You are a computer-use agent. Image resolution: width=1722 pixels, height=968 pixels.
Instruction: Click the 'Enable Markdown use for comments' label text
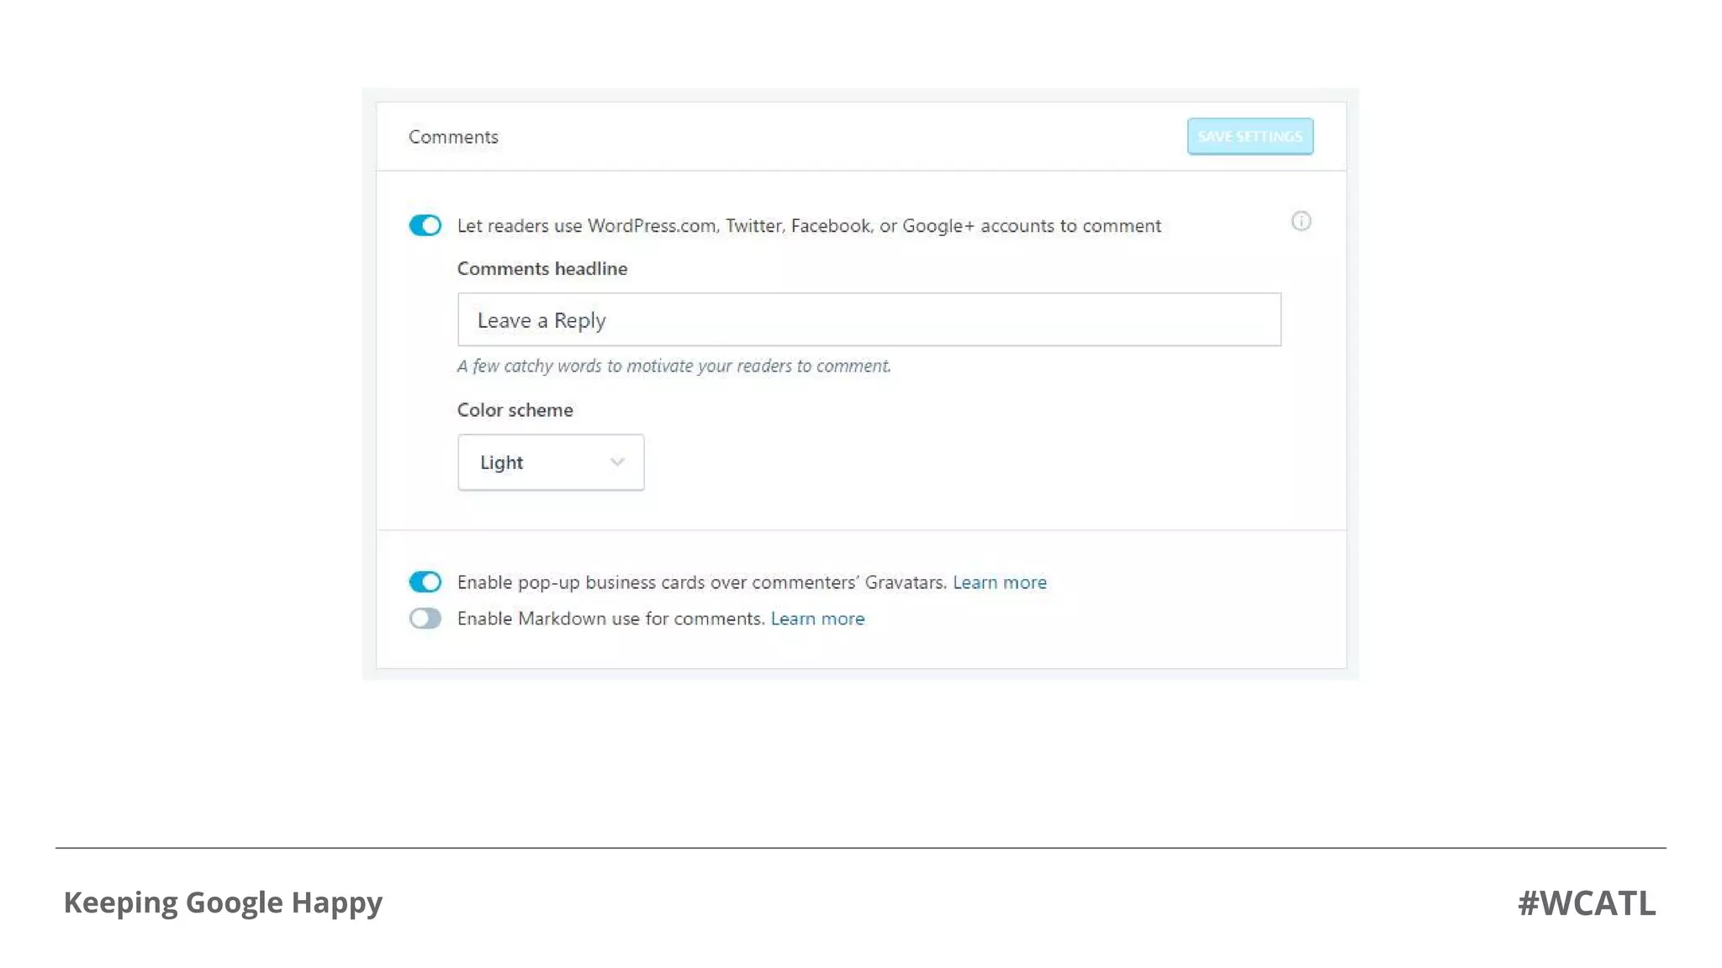pos(610,618)
